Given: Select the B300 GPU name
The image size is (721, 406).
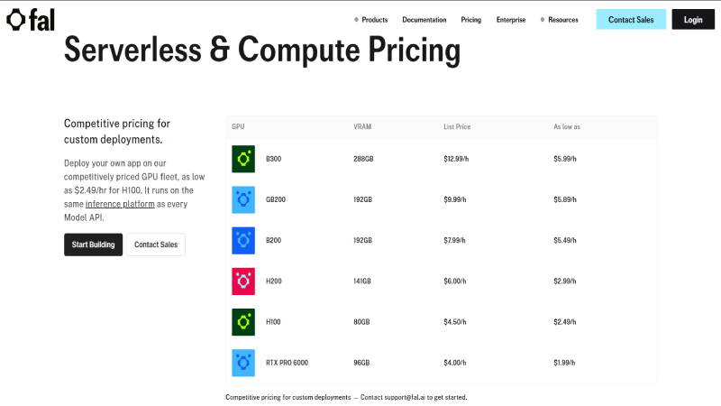Looking at the screenshot, I should pos(274,159).
